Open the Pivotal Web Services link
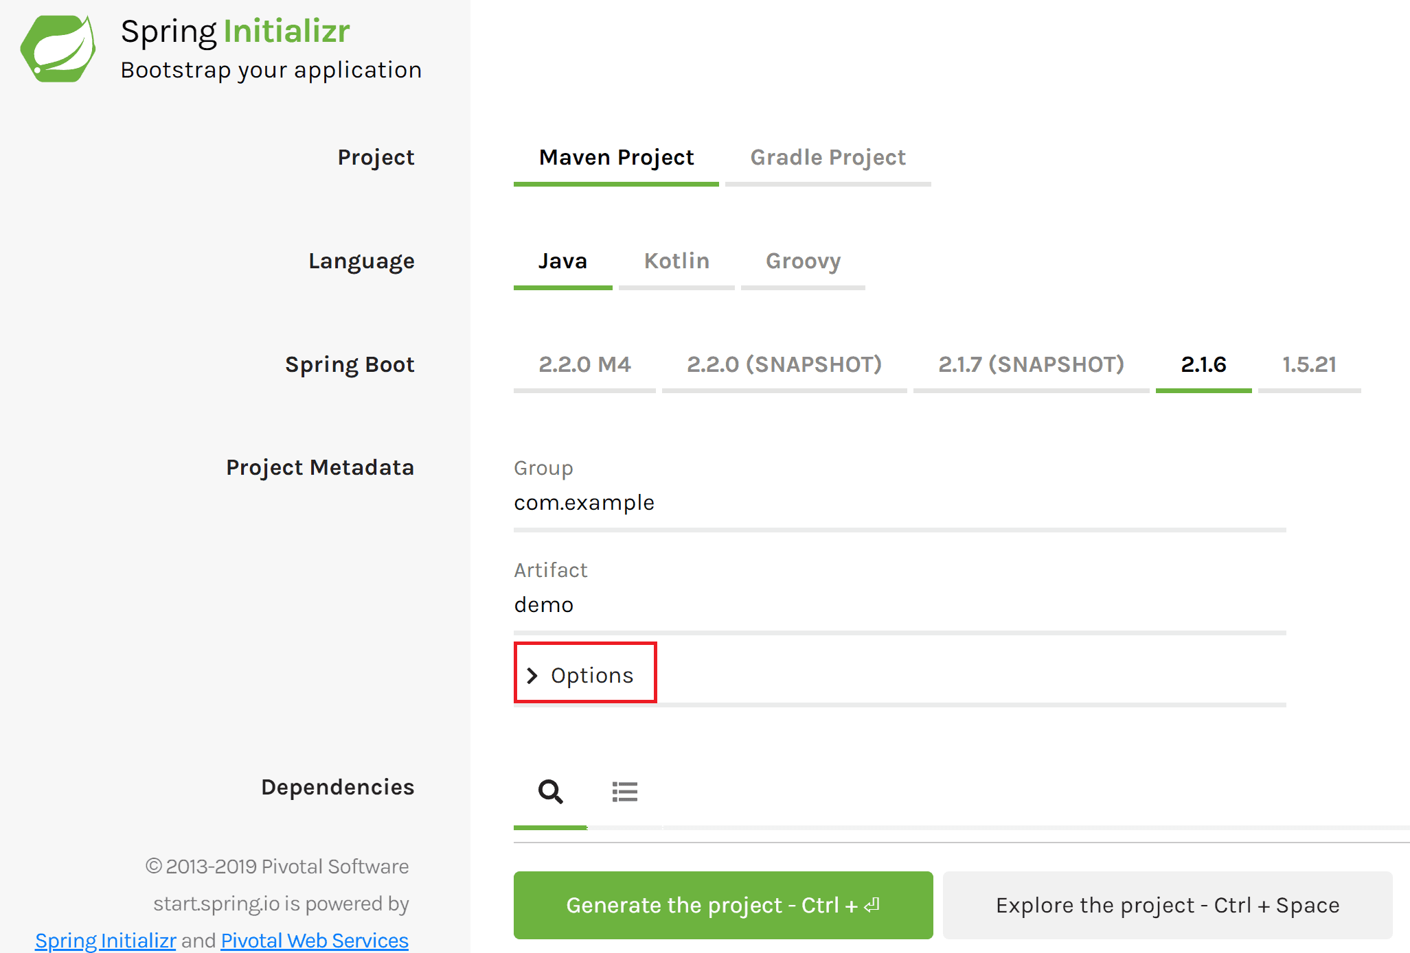Image resolution: width=1410 pixels, height=953 pixels. point(315,941)
